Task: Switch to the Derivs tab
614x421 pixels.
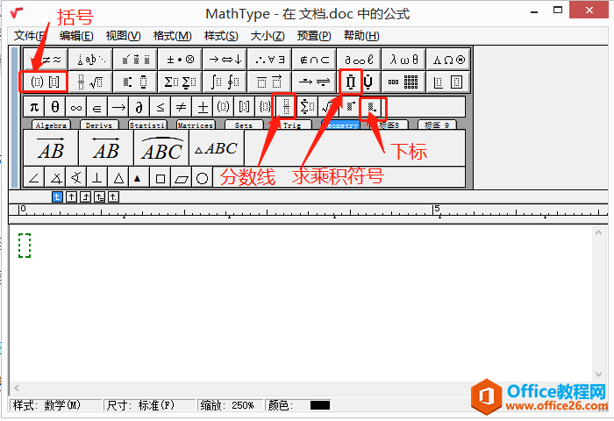Action: click(99, 125)
